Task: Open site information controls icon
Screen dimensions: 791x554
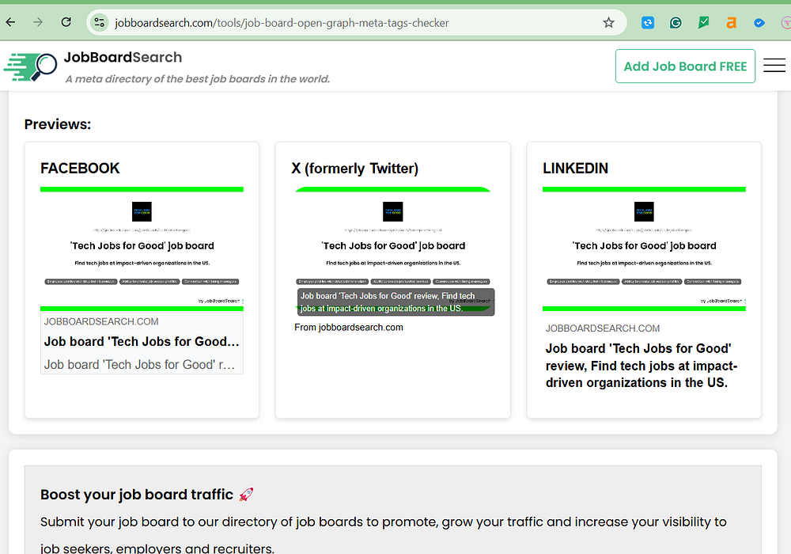Action: tap(100, 22)
